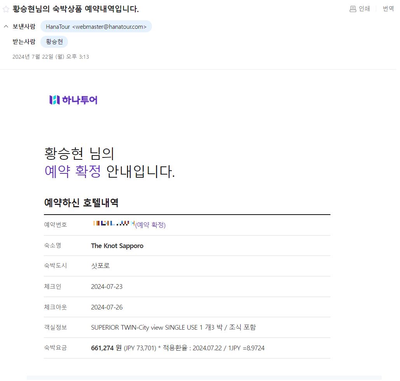
Task: Click the price 661,274 원
Action: pos(107,348)
